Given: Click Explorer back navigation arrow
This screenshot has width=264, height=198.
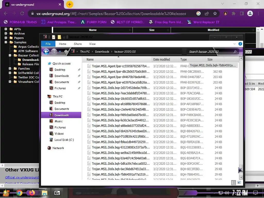Looking at the screenshot, I should point(46,52).
